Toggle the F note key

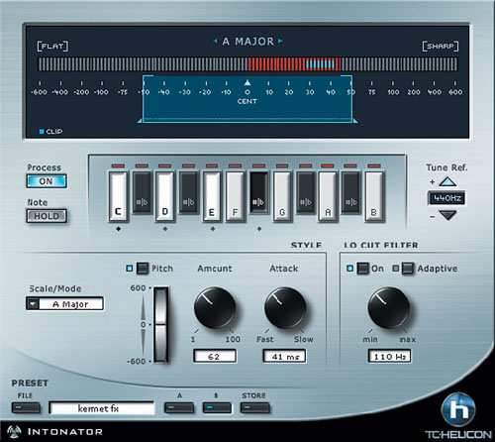point(235,196)
